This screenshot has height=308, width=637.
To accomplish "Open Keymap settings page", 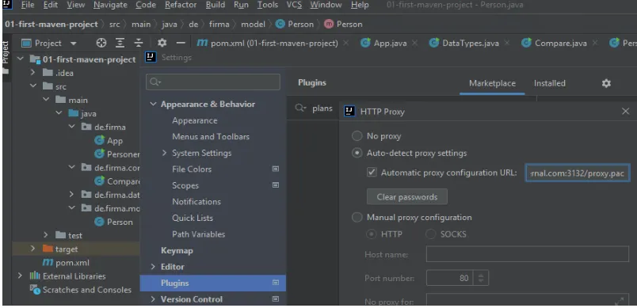I will click(x=177, y=250).
